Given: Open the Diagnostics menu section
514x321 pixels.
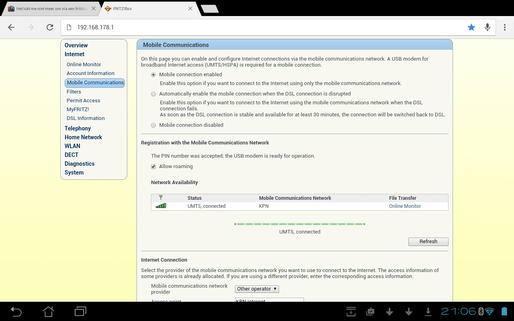Looking at the screenshot, I should [80, 164].
